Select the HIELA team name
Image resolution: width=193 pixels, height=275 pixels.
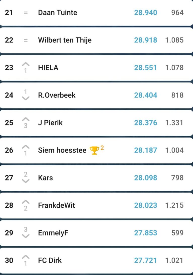click(48, 68)
